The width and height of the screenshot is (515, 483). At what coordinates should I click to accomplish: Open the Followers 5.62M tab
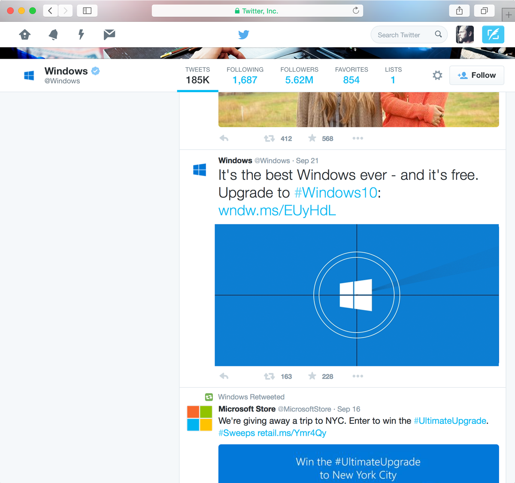[300, 75]
